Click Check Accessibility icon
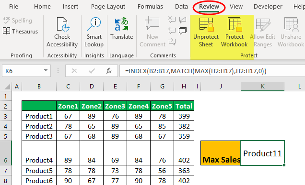 tap(62, 32)
